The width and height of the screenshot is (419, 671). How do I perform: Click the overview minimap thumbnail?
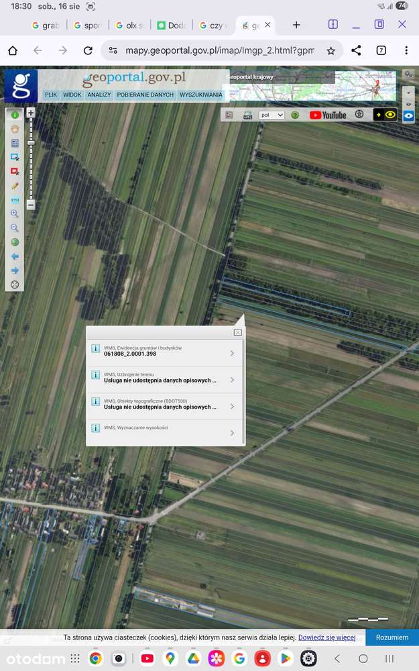[x=311, y=87]
